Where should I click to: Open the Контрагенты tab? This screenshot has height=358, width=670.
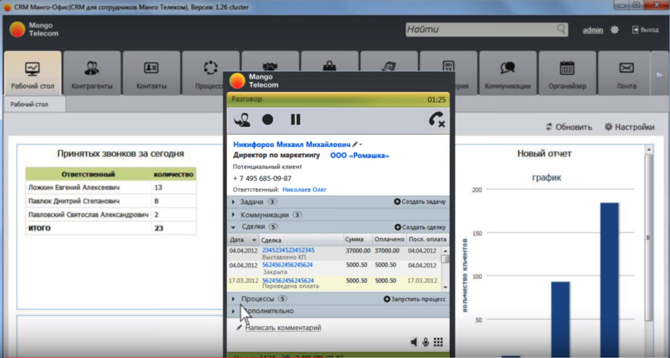(x=92, y=74)
